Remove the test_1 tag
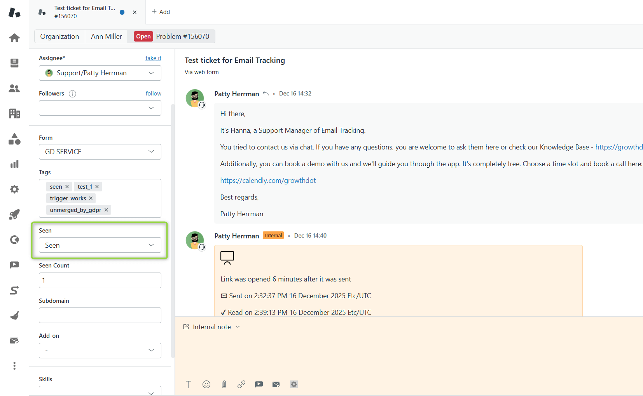The width and height of the screenshot is (643, 396). (97, 187)
